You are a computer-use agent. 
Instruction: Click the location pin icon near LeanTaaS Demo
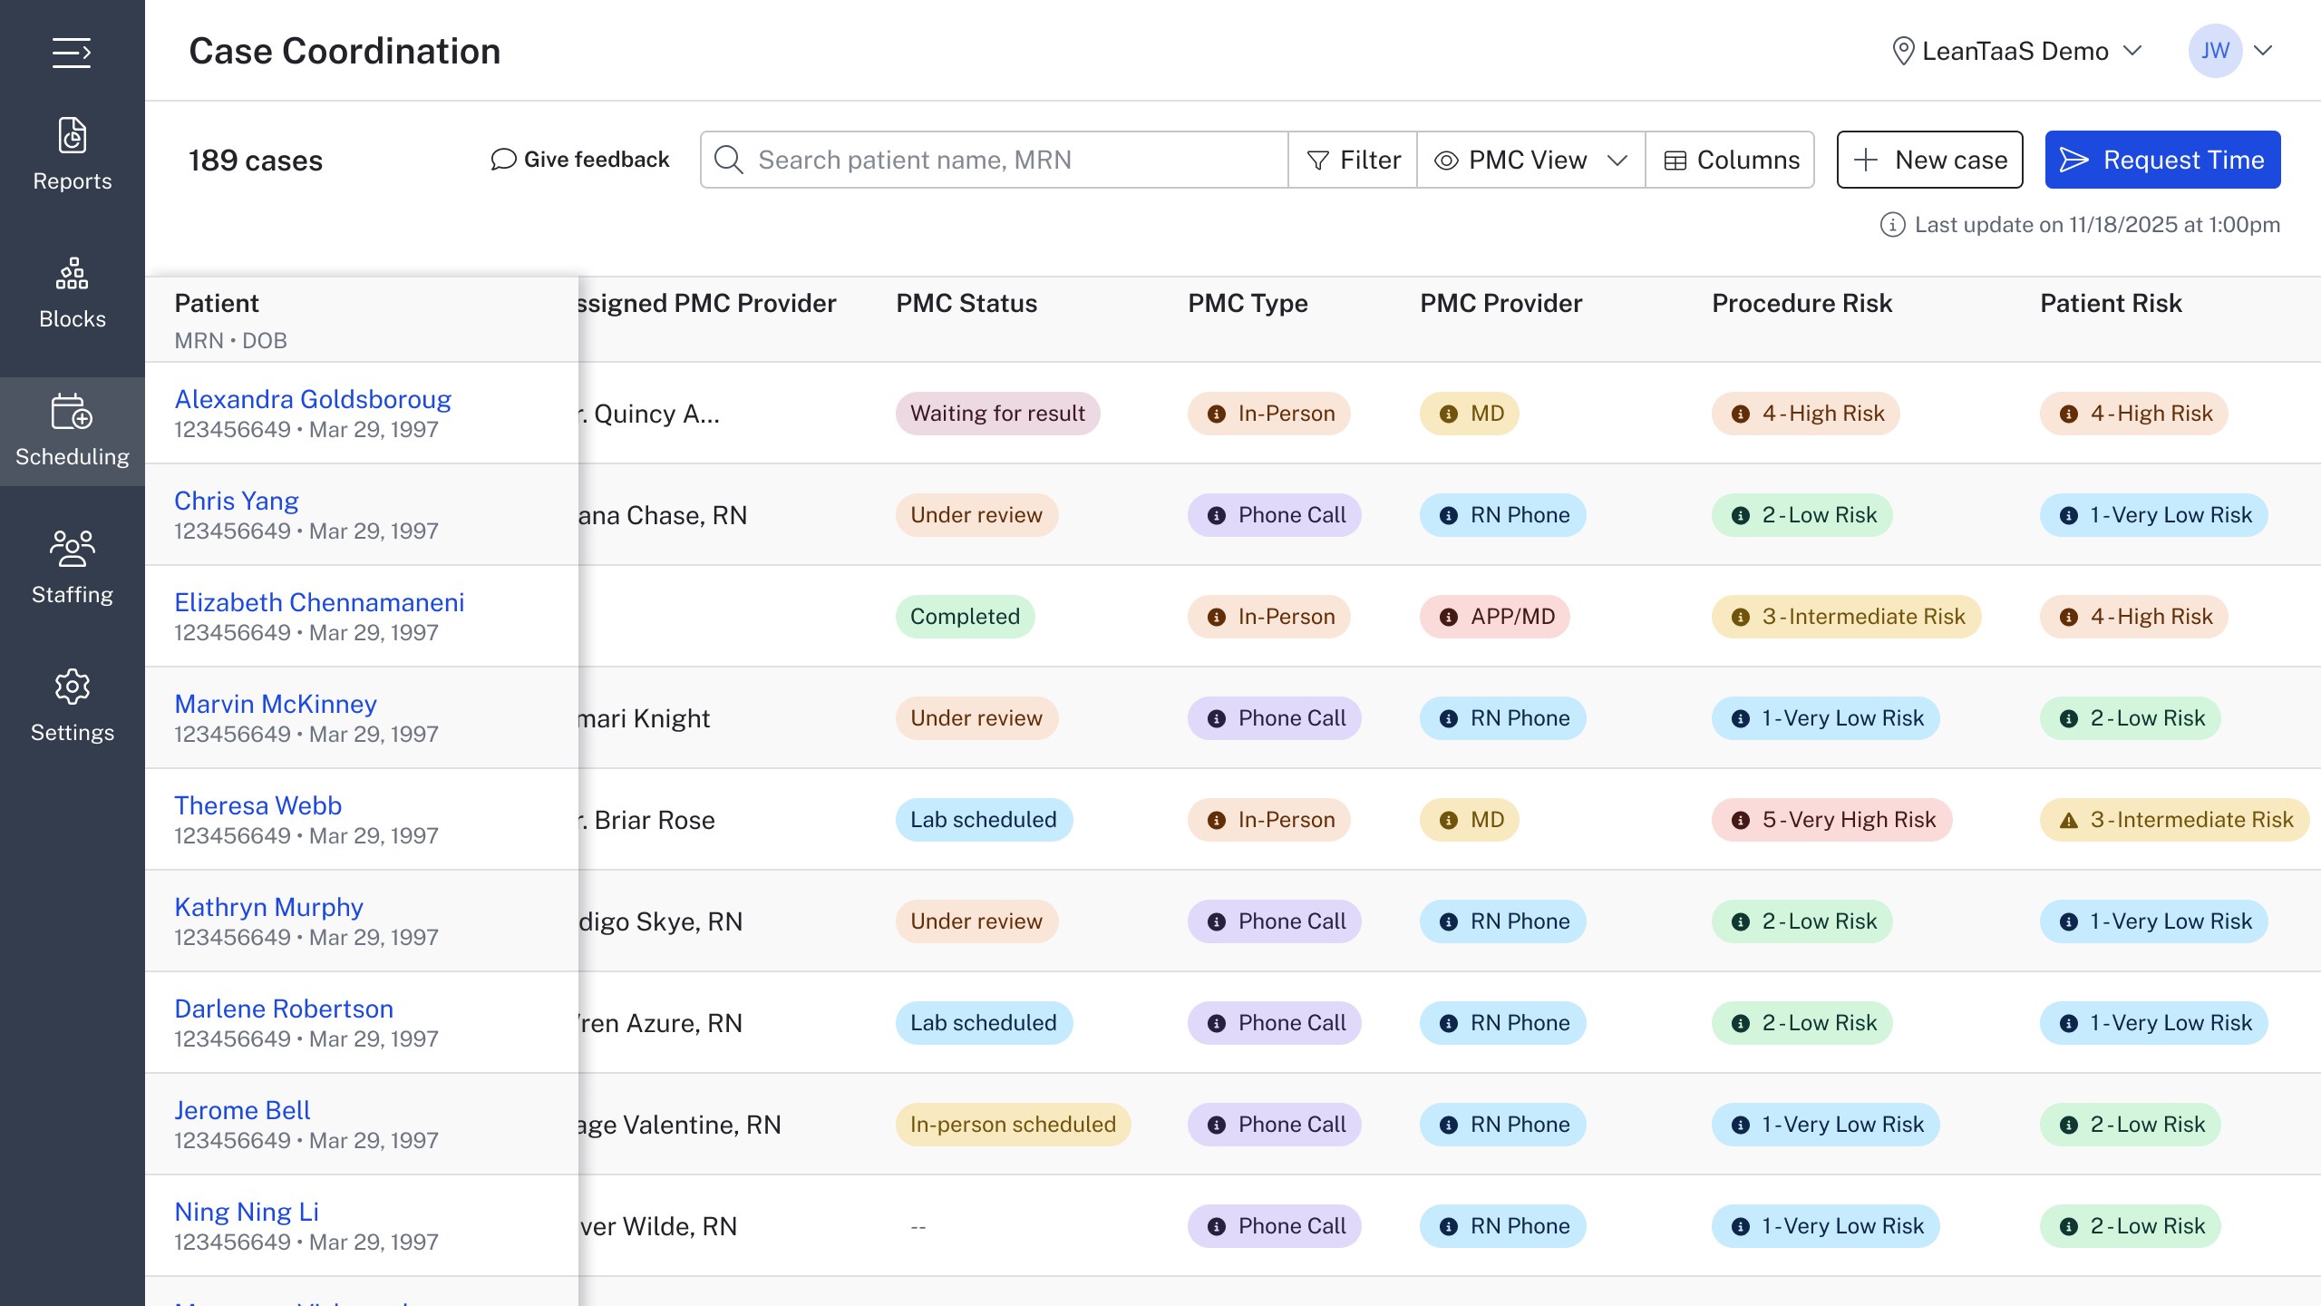tap(1903, 51)
